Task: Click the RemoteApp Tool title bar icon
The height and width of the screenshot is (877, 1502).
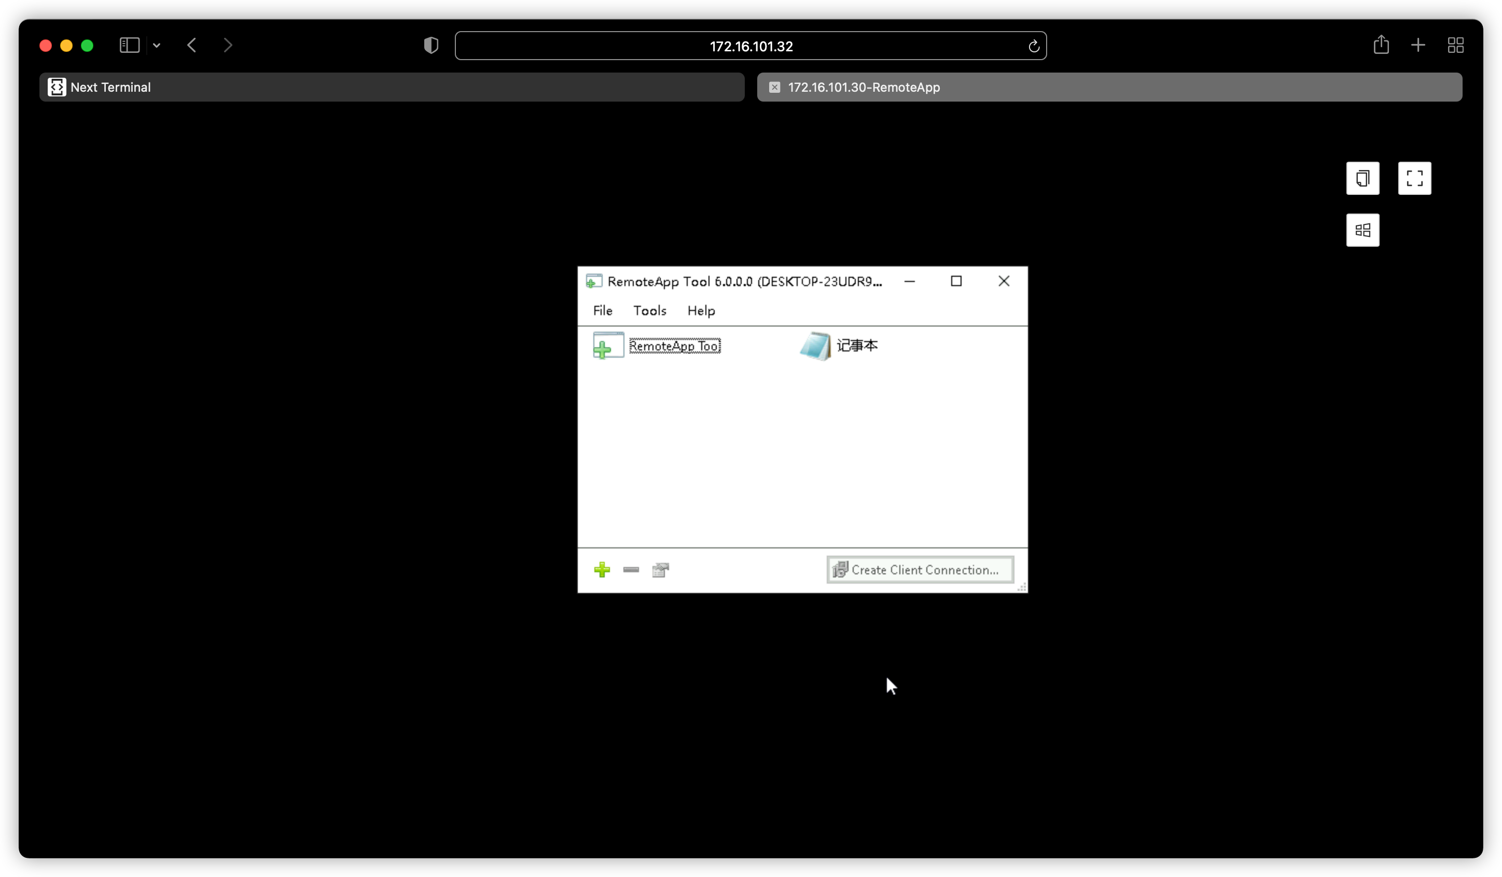Action: click(594, 281)
